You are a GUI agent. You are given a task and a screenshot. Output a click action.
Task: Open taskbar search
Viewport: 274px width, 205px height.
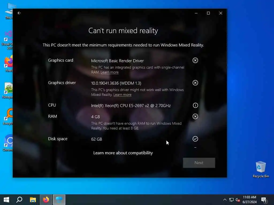click(19, 200)
